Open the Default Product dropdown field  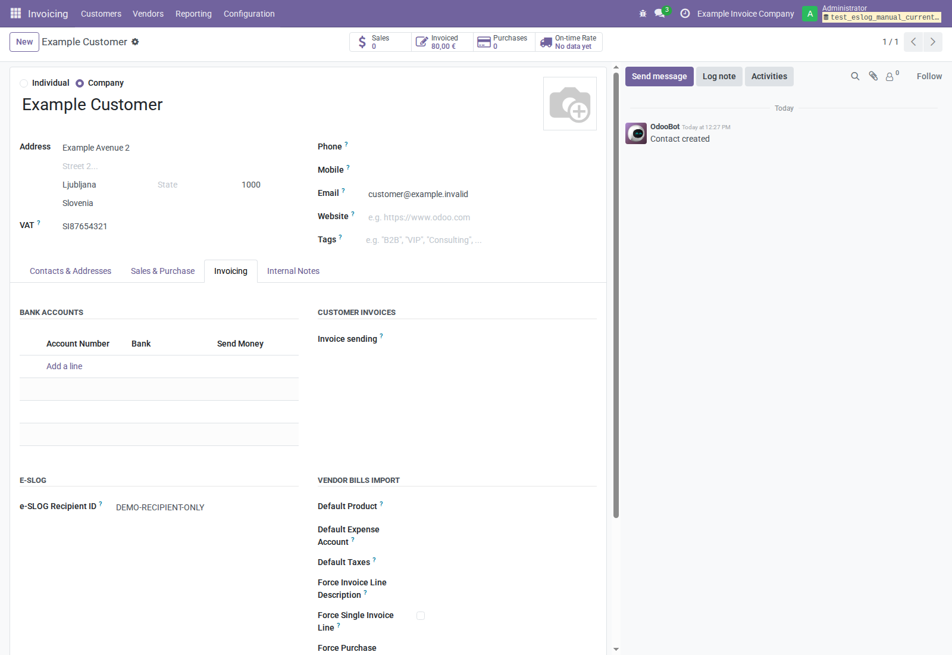click(x=506, y=506)
